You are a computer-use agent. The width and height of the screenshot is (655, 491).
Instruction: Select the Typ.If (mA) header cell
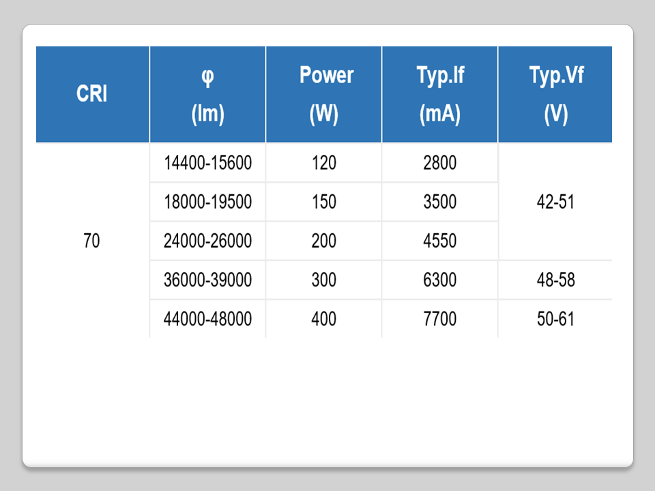click(x=439, y=94)
